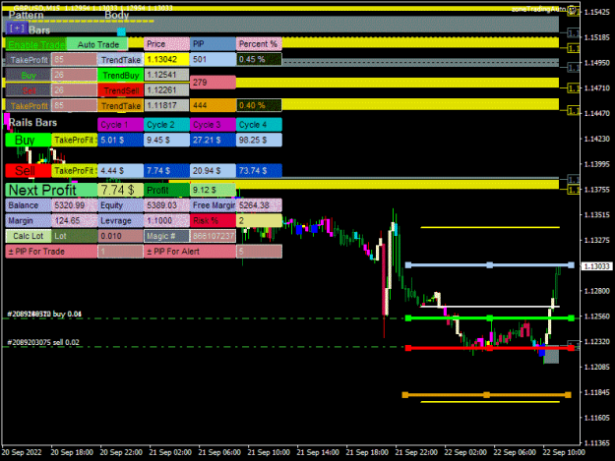The image size is (615, 461).
Task: Click the TrendTake button beside price 1.11817
Action: (121, 106)
